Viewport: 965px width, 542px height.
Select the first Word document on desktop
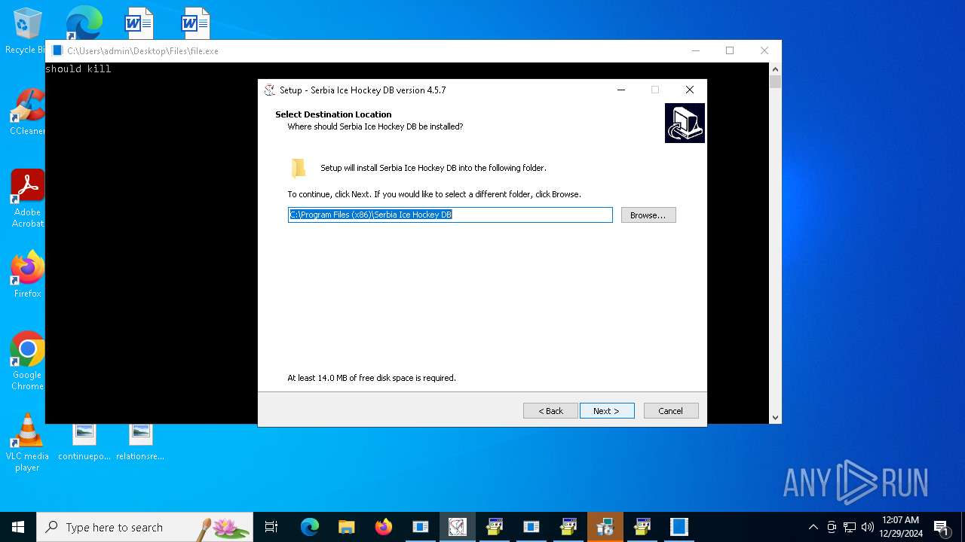click(x=139, y=23)
